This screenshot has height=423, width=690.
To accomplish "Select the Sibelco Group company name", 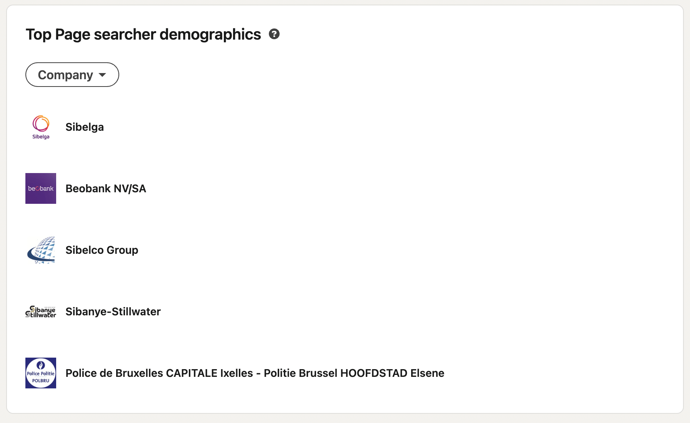I will (x=102, y=250).
